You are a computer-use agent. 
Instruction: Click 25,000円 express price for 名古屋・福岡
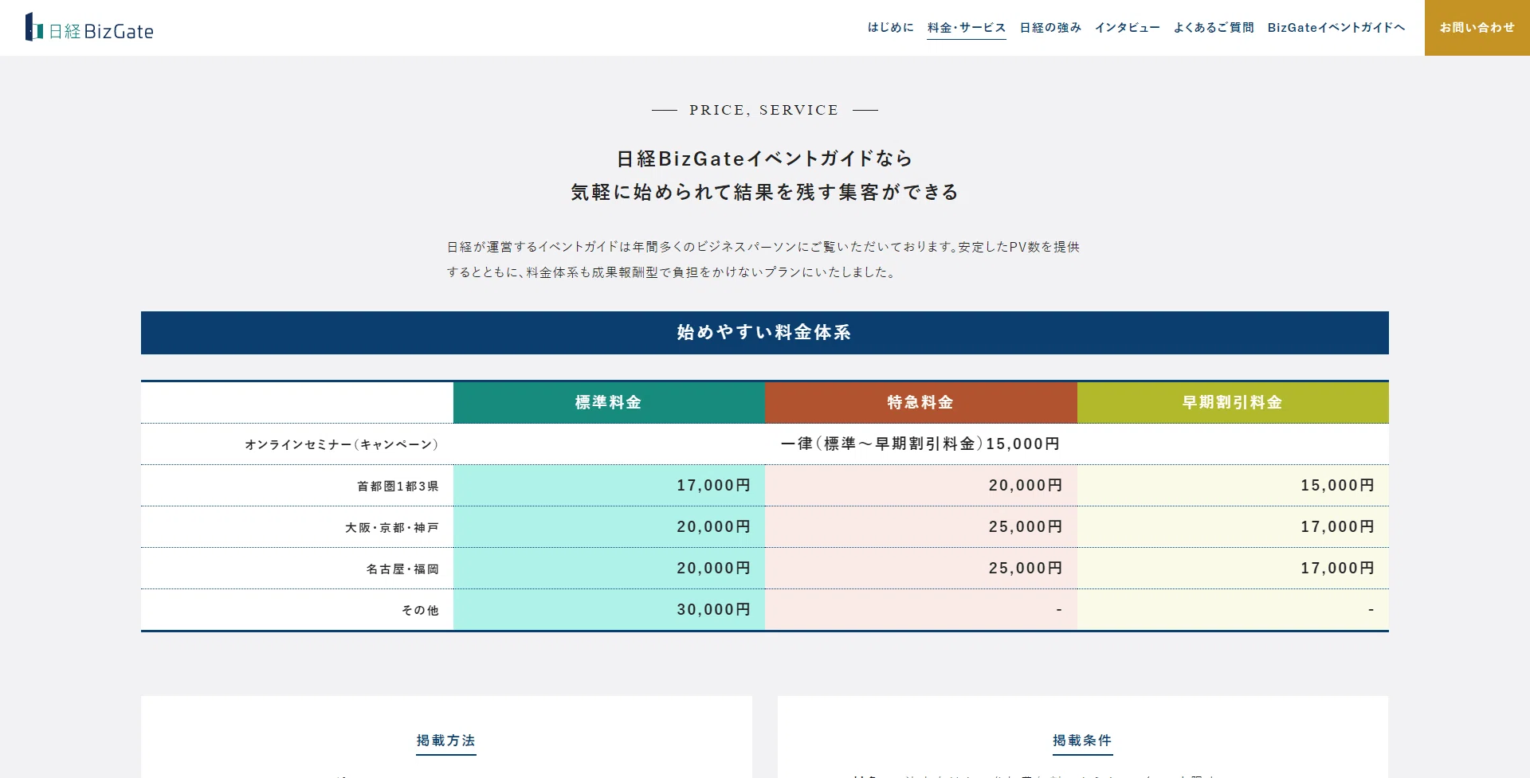tap(1026, 569)
